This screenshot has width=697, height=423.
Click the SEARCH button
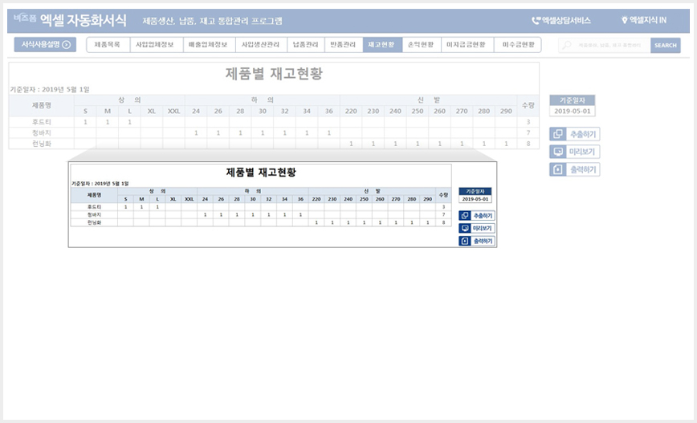click(x=666, y=45)
